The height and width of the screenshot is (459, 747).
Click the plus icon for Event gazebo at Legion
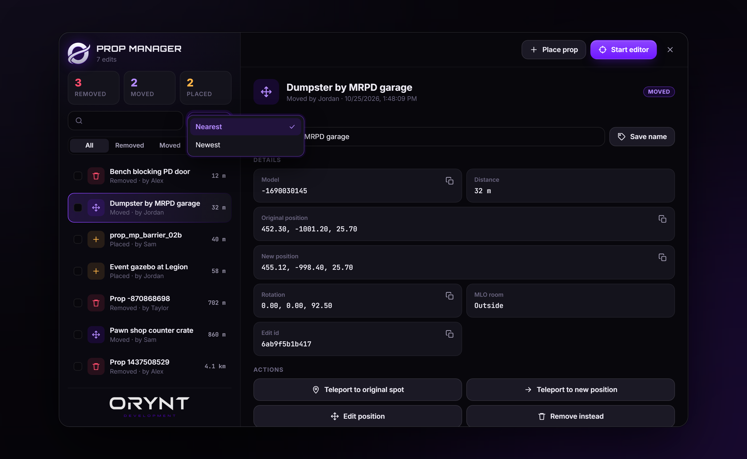[x=96, y=271]
